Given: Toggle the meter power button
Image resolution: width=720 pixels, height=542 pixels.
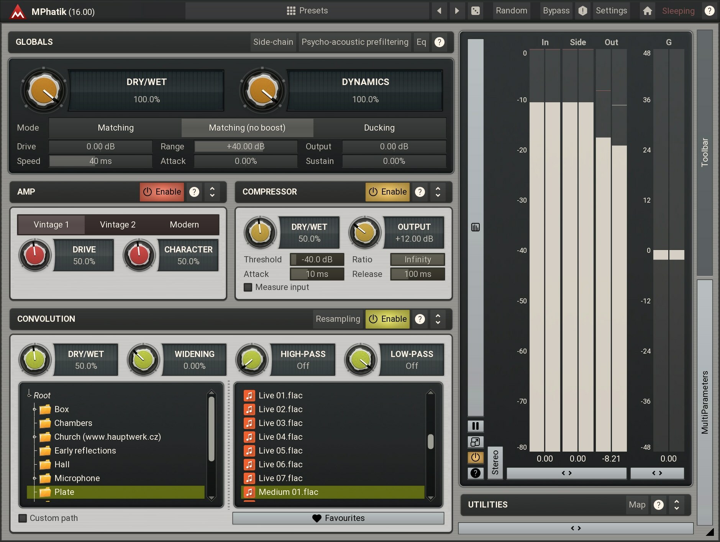Looking at the screenshot, I should click(475, 457).
